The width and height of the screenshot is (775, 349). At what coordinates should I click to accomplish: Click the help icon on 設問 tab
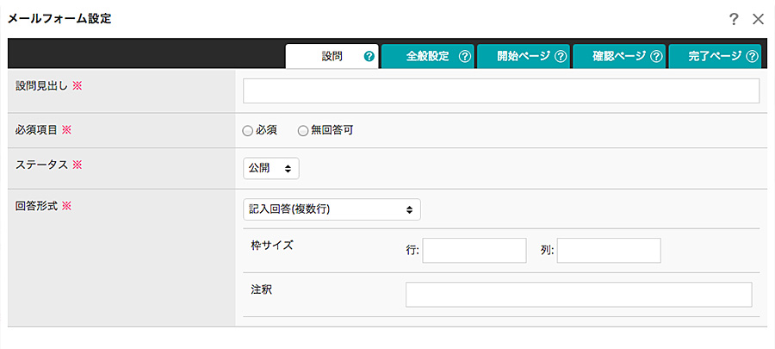click(x=369, y=56)
